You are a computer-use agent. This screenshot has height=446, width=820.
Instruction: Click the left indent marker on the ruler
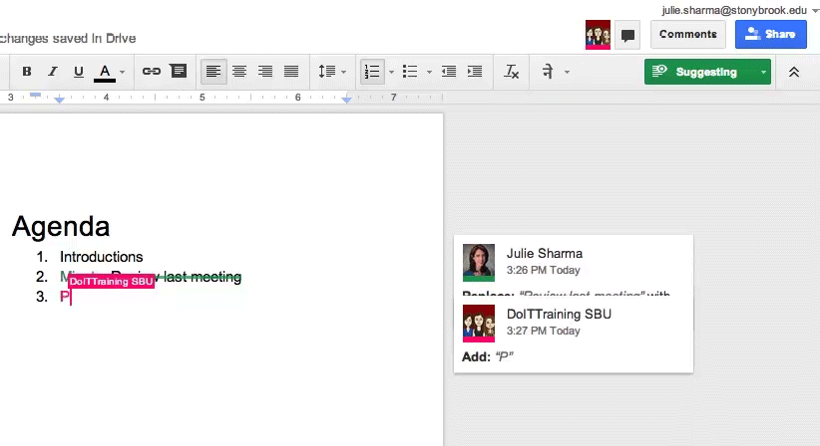[x=60, y=100]
